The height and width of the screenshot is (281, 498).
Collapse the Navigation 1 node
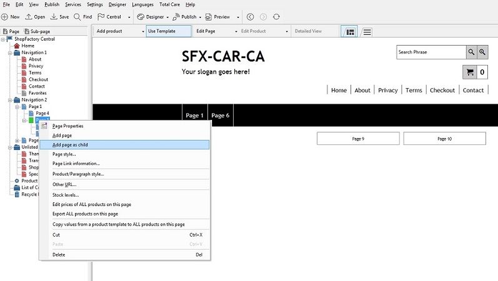coord(10,52)
